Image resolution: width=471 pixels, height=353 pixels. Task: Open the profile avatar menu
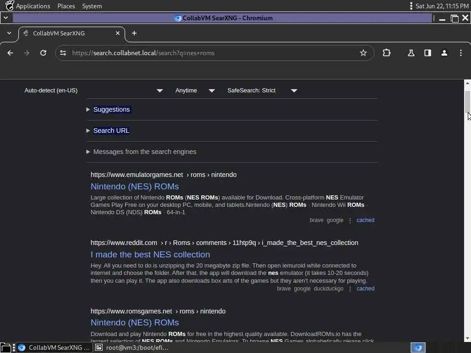[x=444, y=53]
